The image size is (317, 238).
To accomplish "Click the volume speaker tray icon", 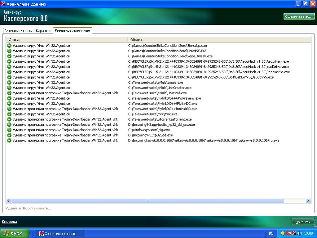I will (299, 233).
